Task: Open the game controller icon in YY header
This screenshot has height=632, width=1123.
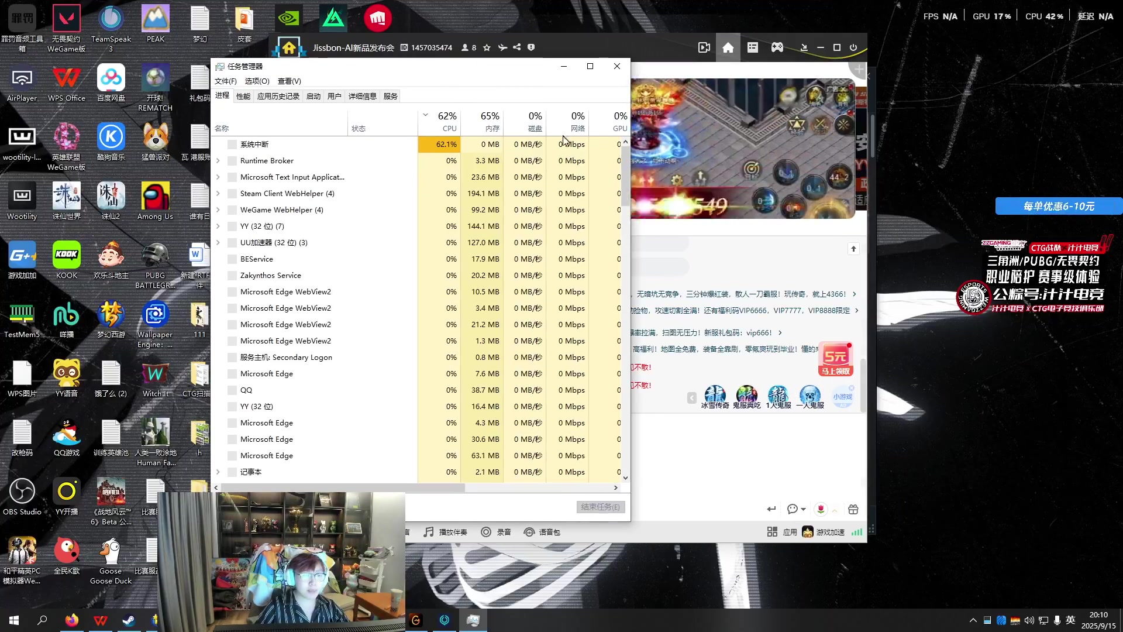Action: pyautogui.click(x=777, y=47)
